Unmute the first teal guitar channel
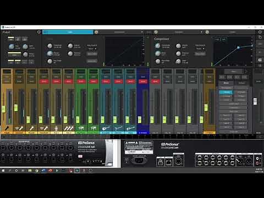Image resolution: width=264 pixels, height=198 pixels. pos(106,81)
